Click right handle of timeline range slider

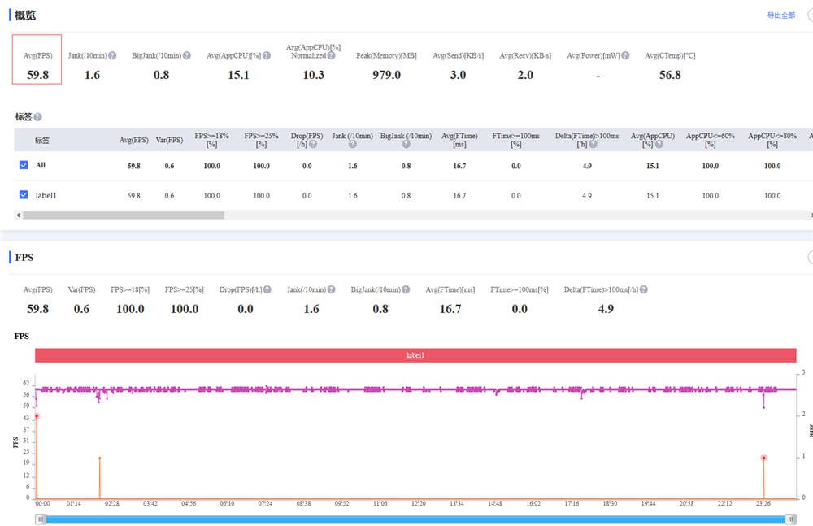click(x=790, y=519)
